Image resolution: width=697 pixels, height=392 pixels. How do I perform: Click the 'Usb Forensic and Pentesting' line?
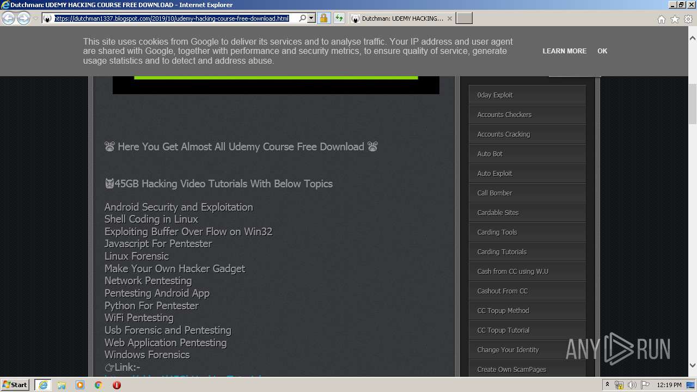pos(168,330)
